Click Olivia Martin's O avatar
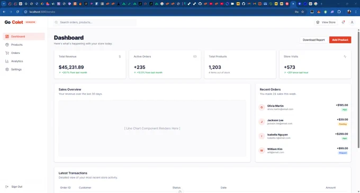 [x=262, y=107]
